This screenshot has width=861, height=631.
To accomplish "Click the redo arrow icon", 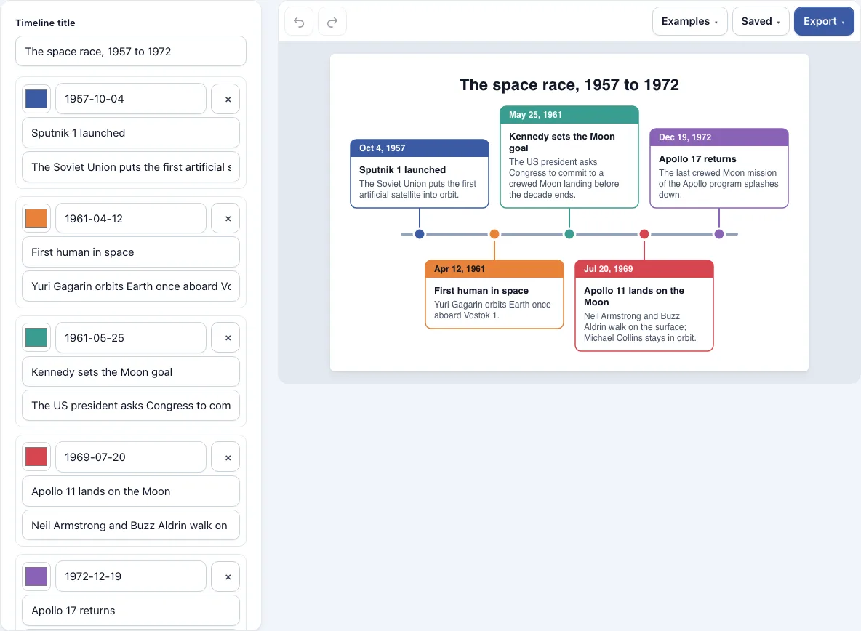I will pos(332,22).
